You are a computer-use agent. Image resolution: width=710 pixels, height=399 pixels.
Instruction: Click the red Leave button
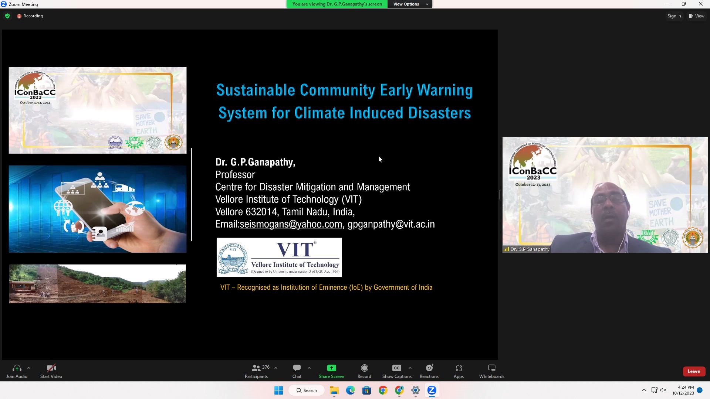tap(694, 371)
